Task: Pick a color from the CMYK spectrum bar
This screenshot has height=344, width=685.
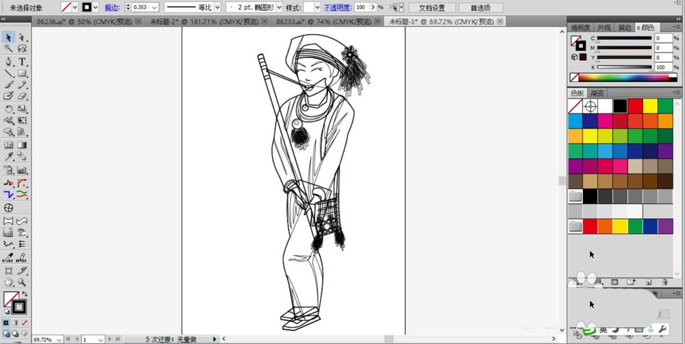Action: 623,77
